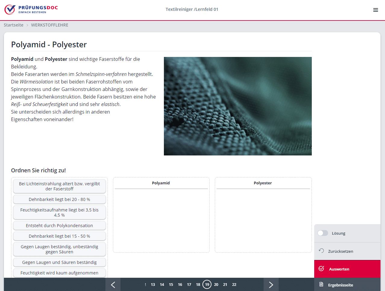The width and height of the screenshot is (385, 291).
Task: Jump to question 20
Action: click(x=216, y=285)
